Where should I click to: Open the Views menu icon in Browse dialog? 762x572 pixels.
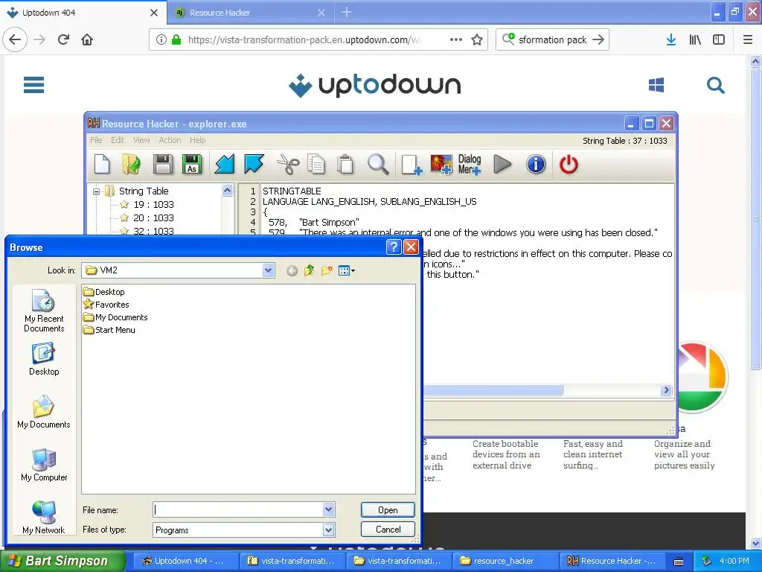(x=347, y=270)
